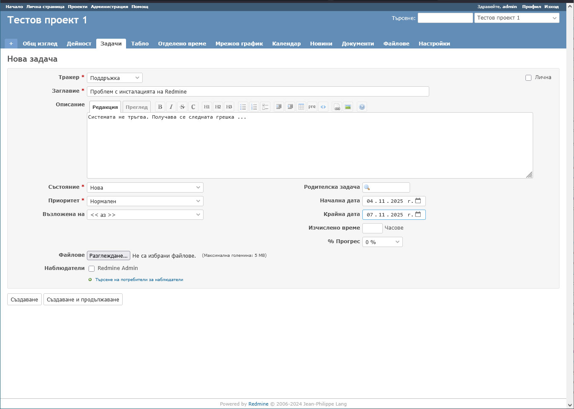This screenshot has width=574, height=409.
Task: Insert a wiki page link
Action: [337, 107]
